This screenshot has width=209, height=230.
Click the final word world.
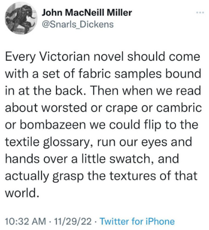click(22, 193)
